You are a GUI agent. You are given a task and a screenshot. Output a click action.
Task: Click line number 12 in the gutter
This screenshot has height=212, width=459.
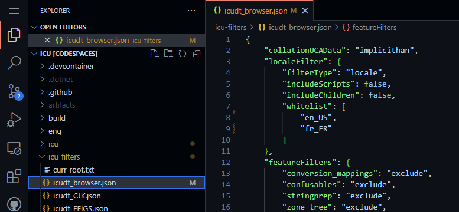point(226,162)
